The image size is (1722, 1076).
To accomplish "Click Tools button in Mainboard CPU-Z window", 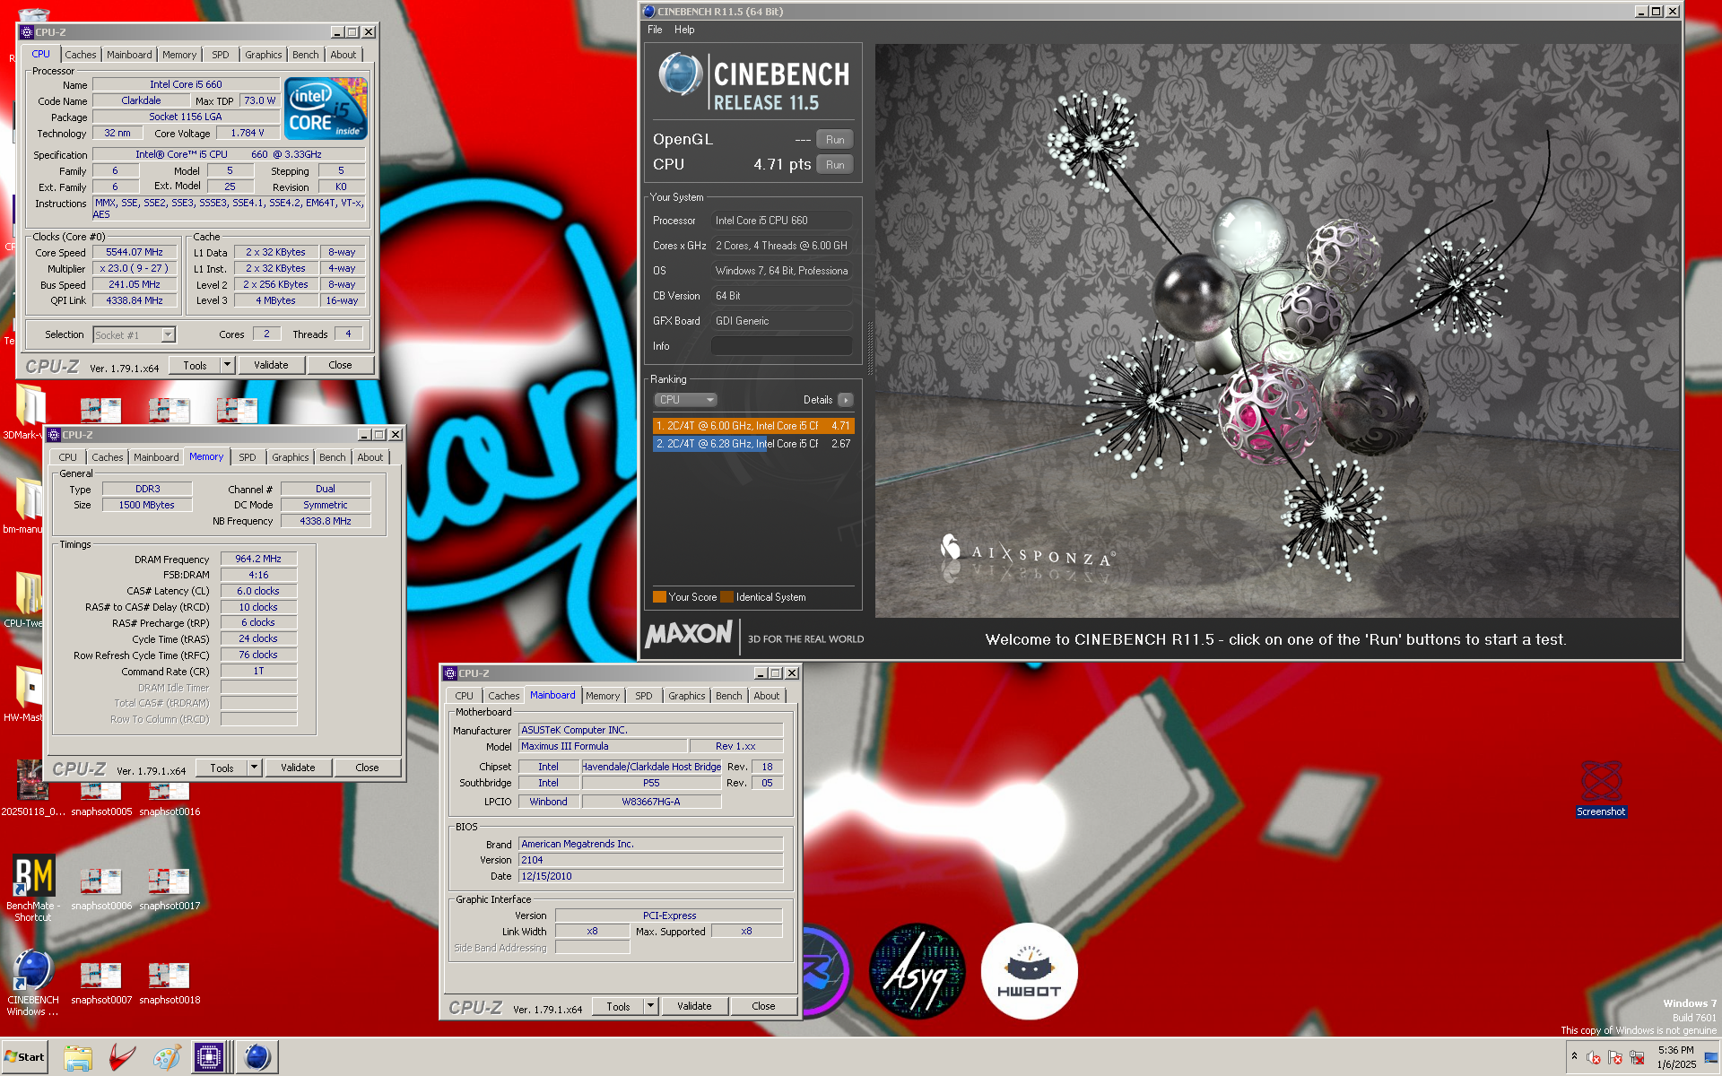I will point(618,1006).
